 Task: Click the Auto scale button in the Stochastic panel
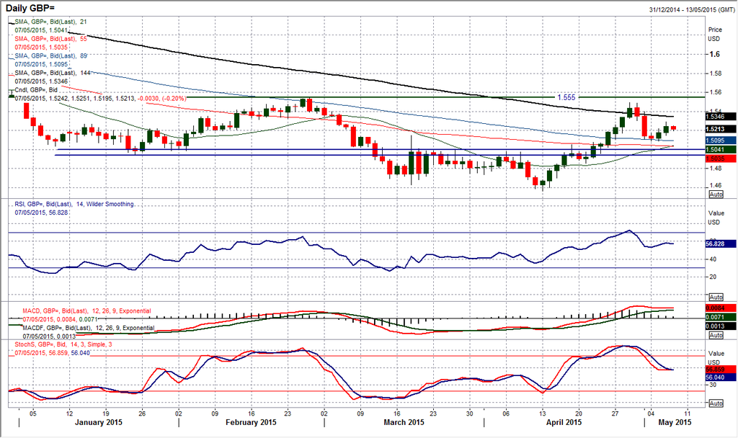point(716,403)
